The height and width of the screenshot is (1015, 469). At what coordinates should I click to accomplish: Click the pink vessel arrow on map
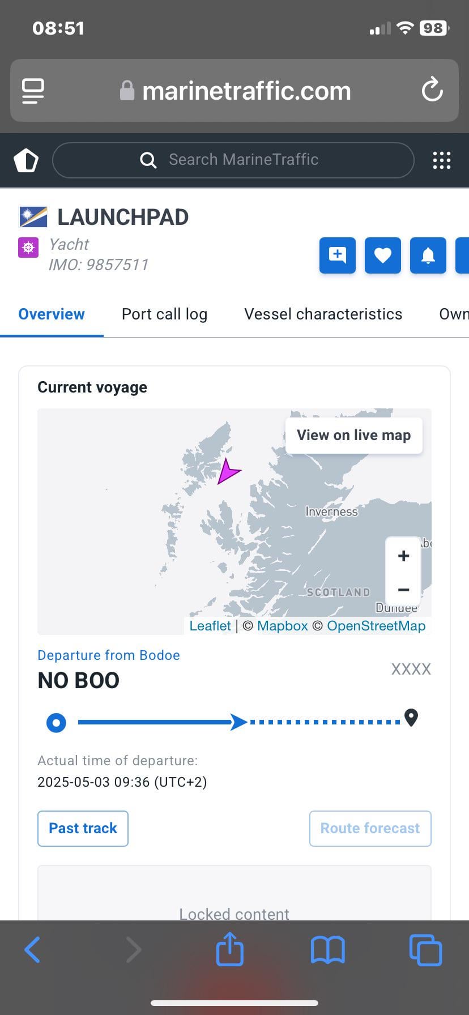tap(228, 471)
